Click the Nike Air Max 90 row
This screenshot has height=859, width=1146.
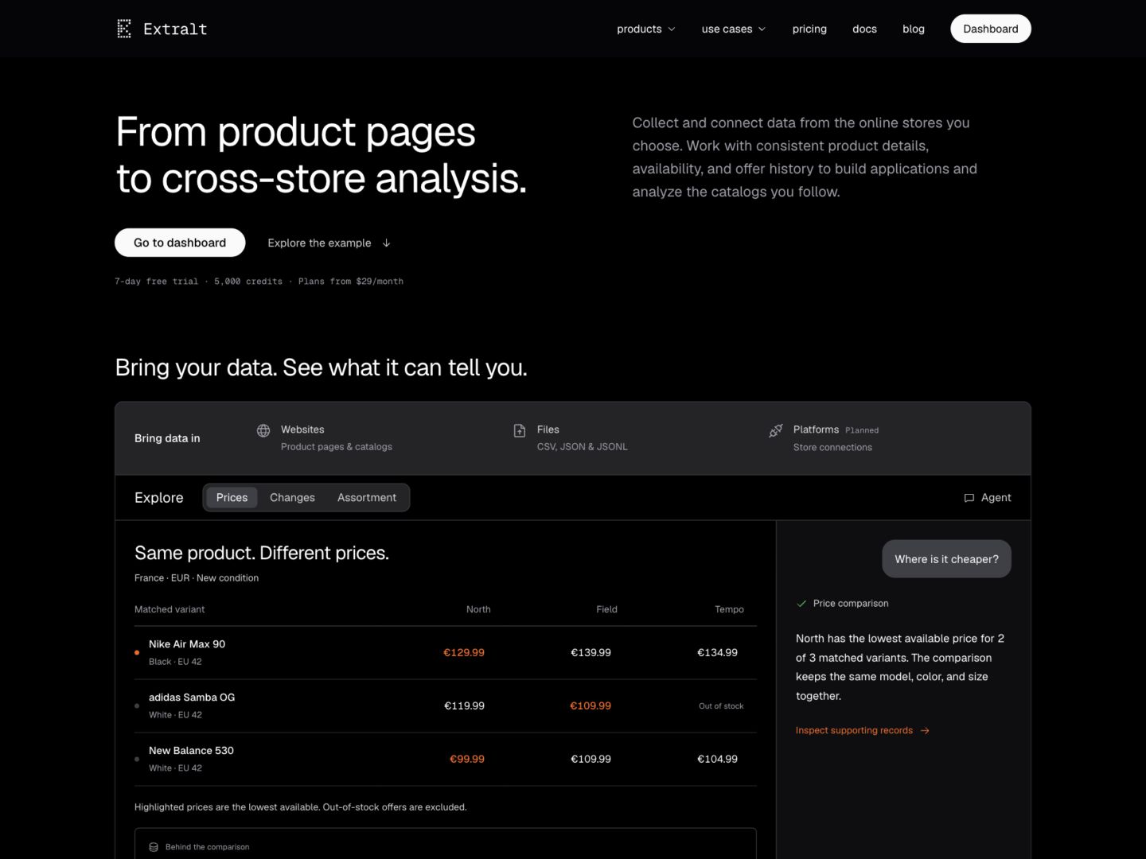[x=445, y=653]
